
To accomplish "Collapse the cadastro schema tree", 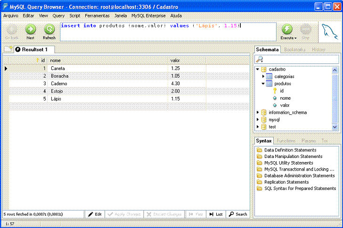I will point(258,70).
